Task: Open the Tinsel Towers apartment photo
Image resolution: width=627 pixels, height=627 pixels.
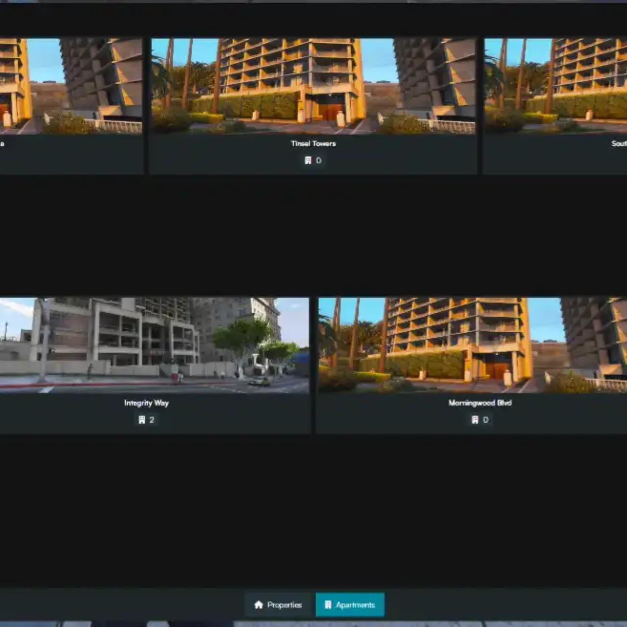Action: 313,86
